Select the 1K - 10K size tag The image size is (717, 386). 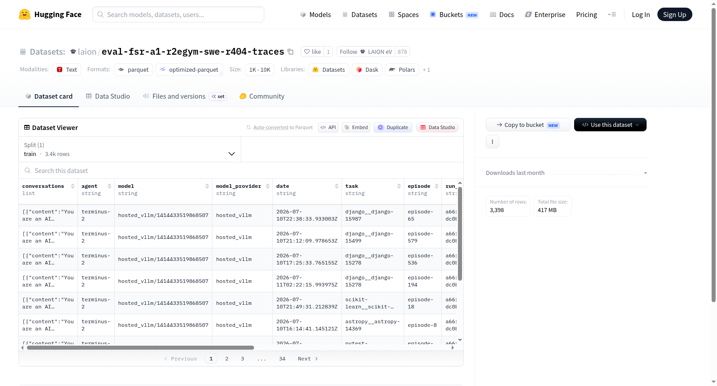coord(259,69)
